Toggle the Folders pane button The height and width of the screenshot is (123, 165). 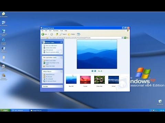(x=71, y=34)
